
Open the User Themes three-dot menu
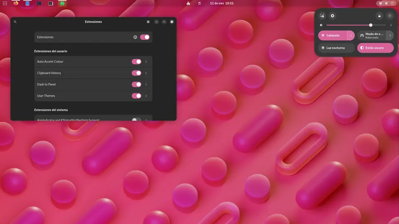click(x=146, y=96)
